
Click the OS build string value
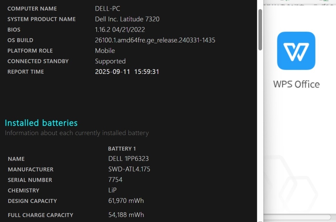(x=155, y=40)
